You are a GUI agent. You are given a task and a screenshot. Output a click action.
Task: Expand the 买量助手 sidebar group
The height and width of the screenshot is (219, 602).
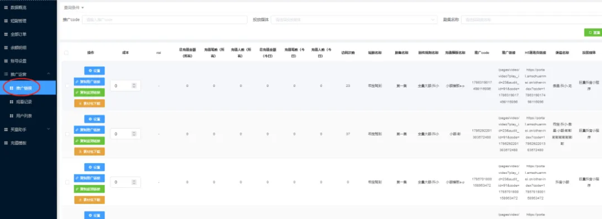tap(28, 130)
